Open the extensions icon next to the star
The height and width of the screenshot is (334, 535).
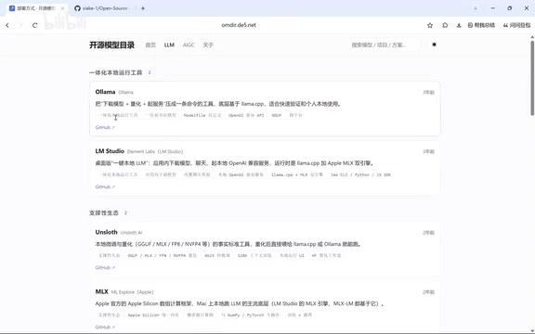pyautogui.click(x=445, y=25)
